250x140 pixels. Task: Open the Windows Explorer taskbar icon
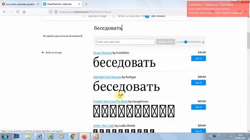click(28, 136)
